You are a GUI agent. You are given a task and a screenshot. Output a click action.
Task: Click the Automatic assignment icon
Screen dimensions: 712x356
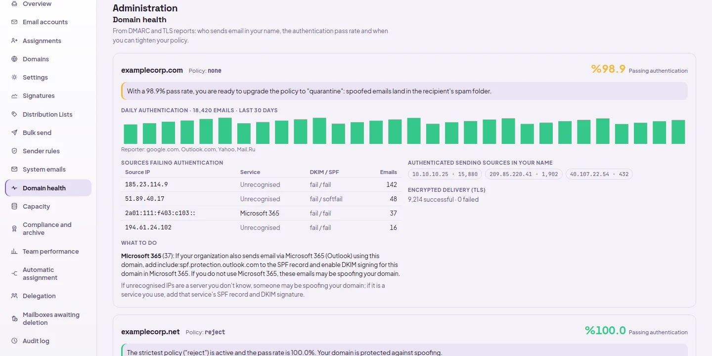pos(14,274)
